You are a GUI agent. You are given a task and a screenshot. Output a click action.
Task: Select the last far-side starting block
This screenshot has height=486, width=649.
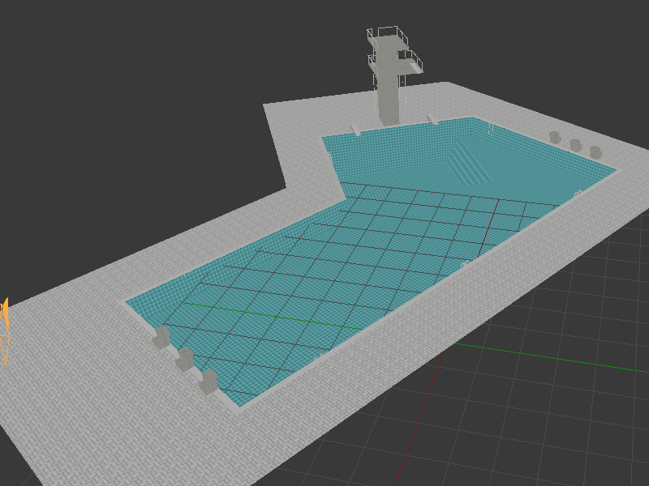point(595,151)
